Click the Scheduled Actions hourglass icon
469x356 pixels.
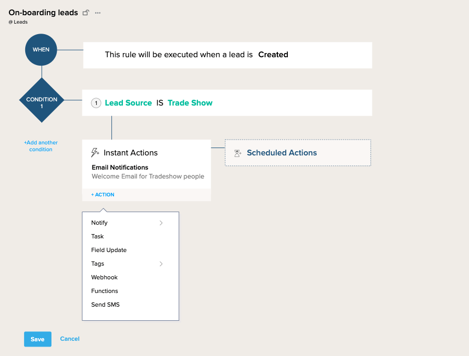point(237,153)
